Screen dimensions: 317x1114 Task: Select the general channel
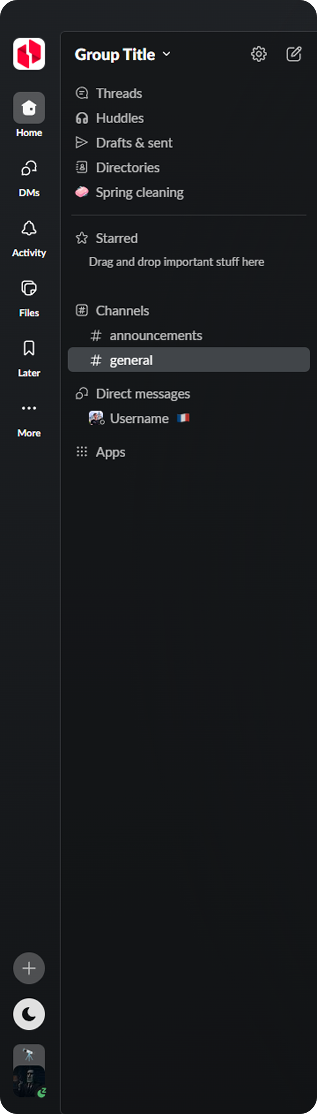click(x=189, y=360)
